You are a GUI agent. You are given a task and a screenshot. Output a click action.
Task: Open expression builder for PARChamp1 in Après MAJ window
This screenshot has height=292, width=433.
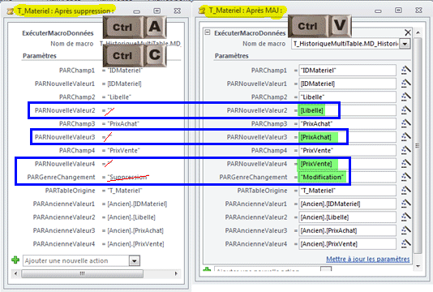pyautogui.click(x=405, y=71)
